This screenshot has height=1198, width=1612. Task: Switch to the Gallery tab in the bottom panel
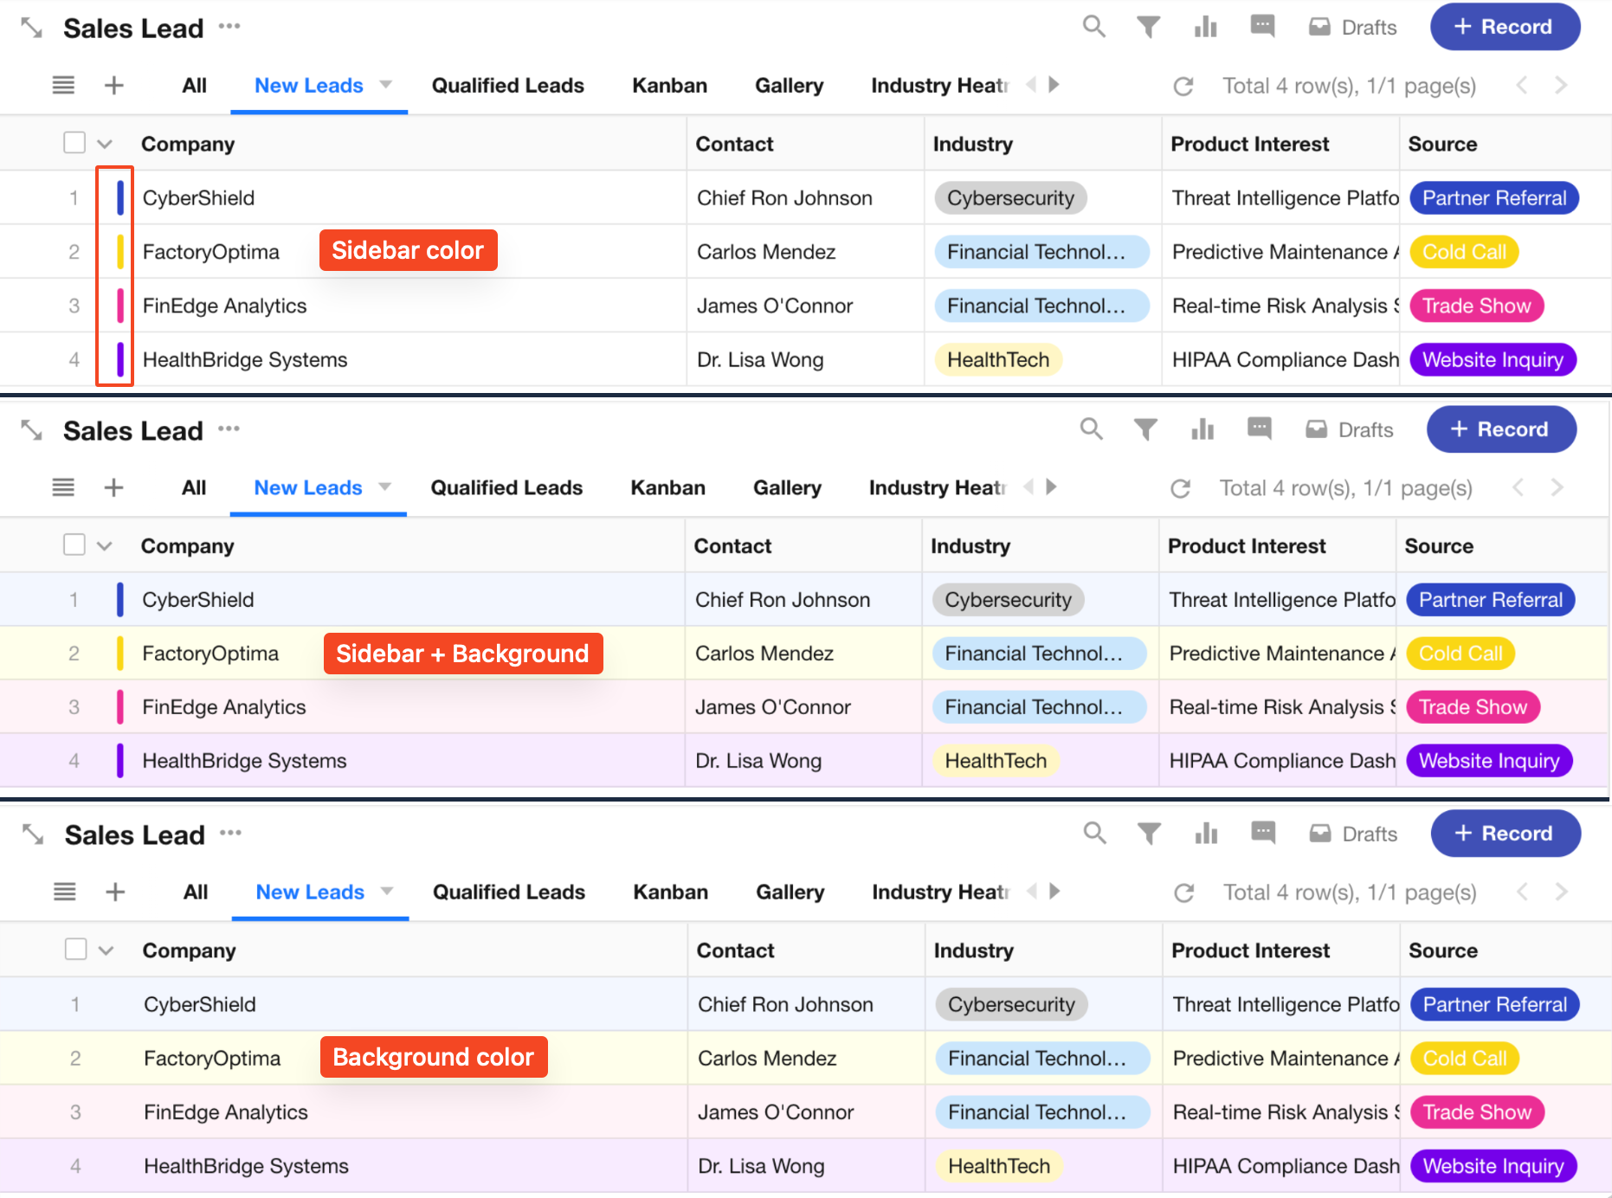tap(790, 892)
